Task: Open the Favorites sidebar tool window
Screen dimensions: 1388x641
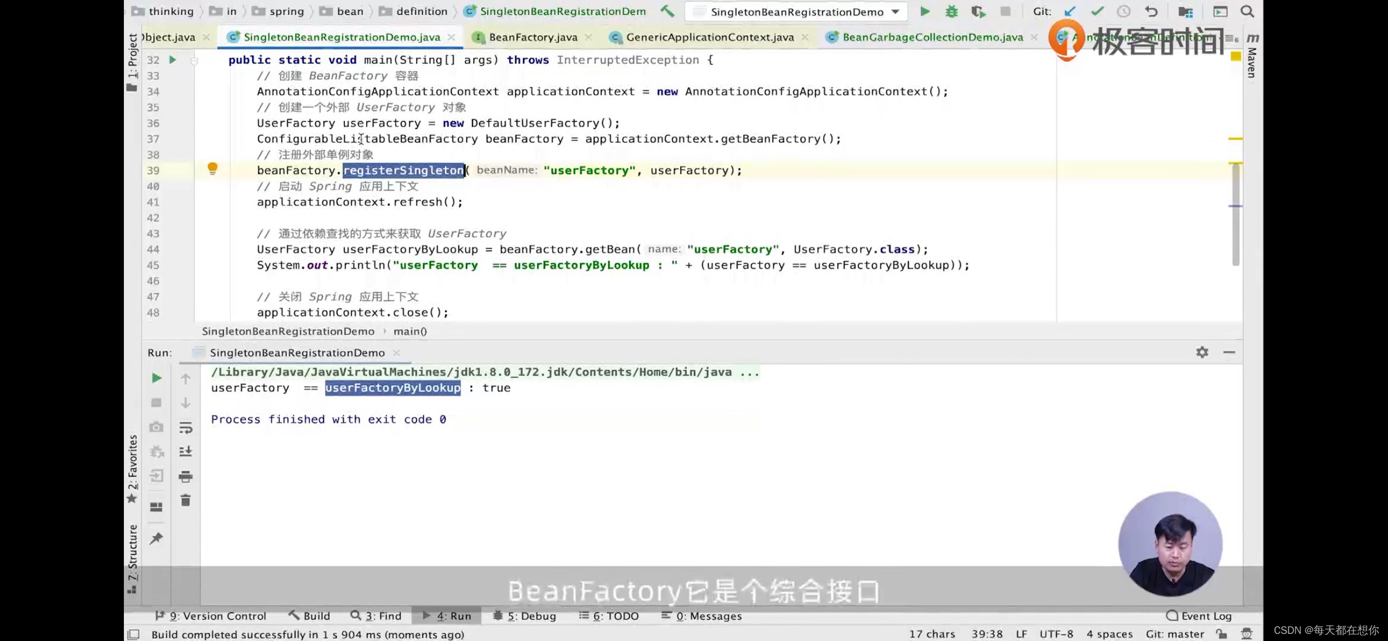Action: pos(132,469)
